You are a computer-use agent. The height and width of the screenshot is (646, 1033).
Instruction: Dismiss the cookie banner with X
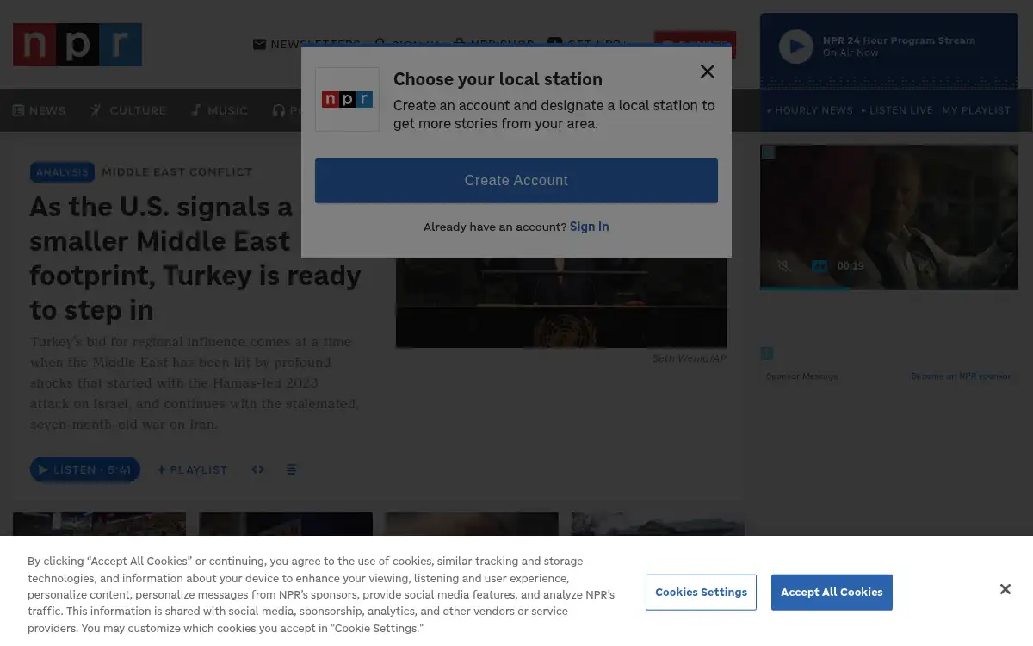coord(1005,589)
